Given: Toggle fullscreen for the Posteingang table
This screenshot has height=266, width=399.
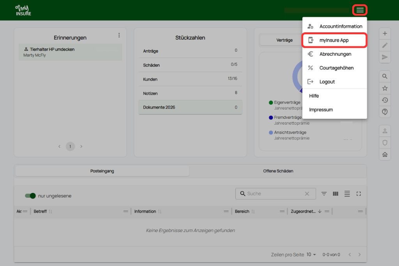Looking at the screenshot, I should pos(359,194).
